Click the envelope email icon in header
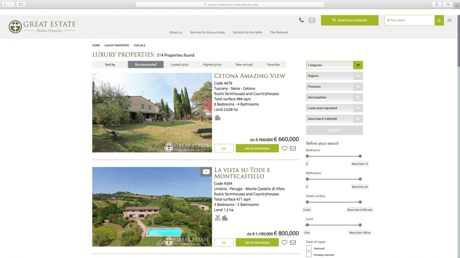 coord(312,20)
